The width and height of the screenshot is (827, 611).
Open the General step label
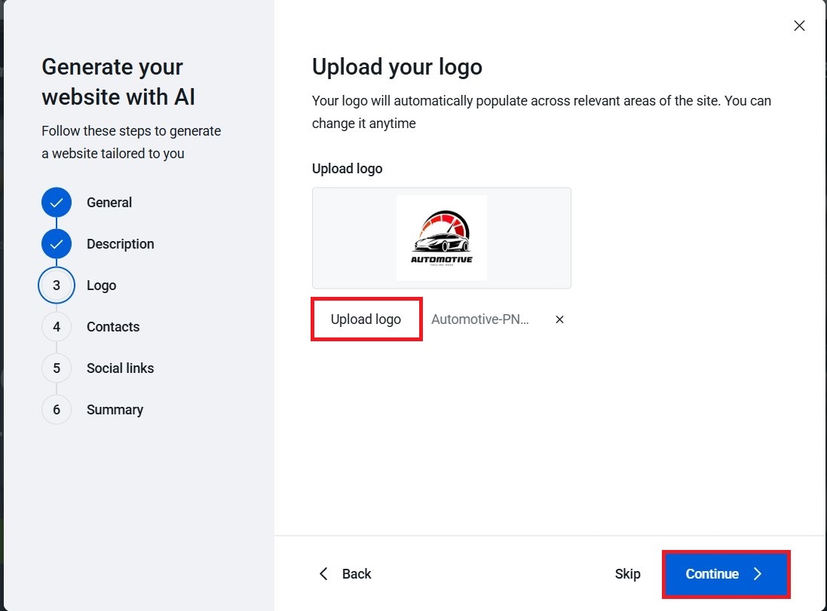tap(109, 203)
